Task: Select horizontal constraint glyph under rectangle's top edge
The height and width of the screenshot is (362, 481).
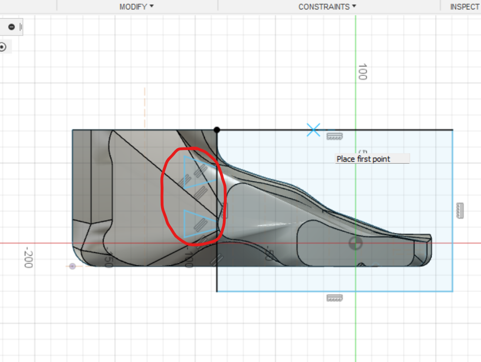Action: [x=334, y=136]
